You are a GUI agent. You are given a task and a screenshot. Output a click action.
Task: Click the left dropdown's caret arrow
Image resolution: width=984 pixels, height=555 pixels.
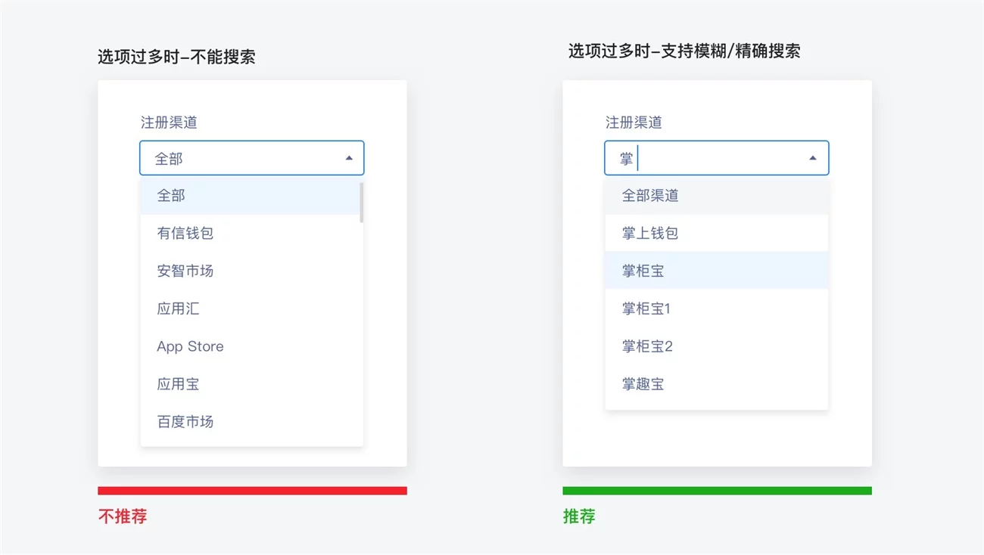(x=349, y=158)
